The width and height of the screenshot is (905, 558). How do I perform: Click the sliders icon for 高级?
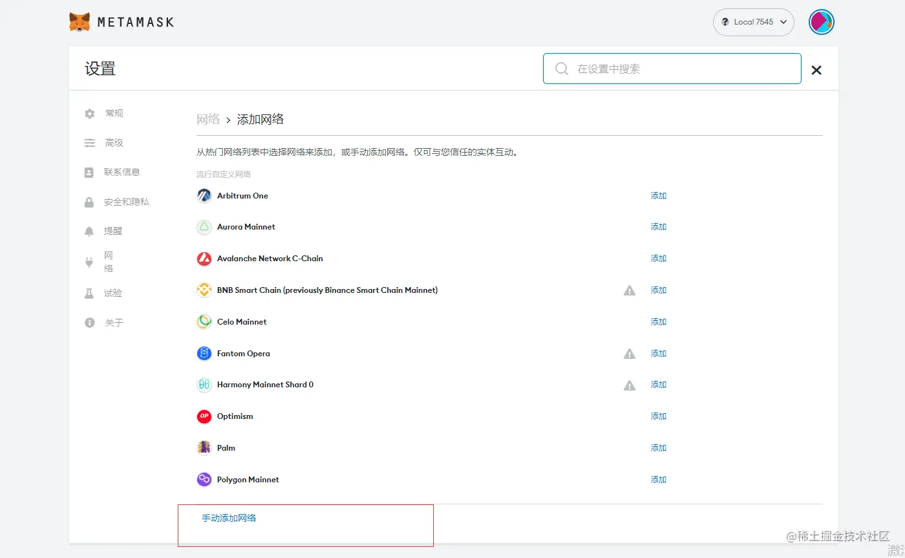(x=90, y=143)
